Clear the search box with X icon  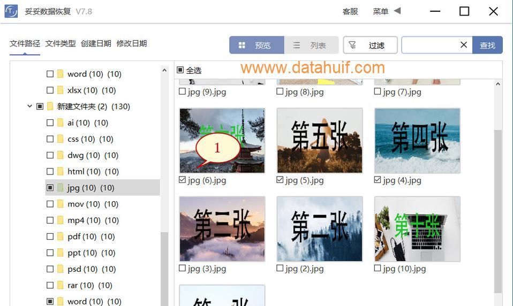(464, 45)
